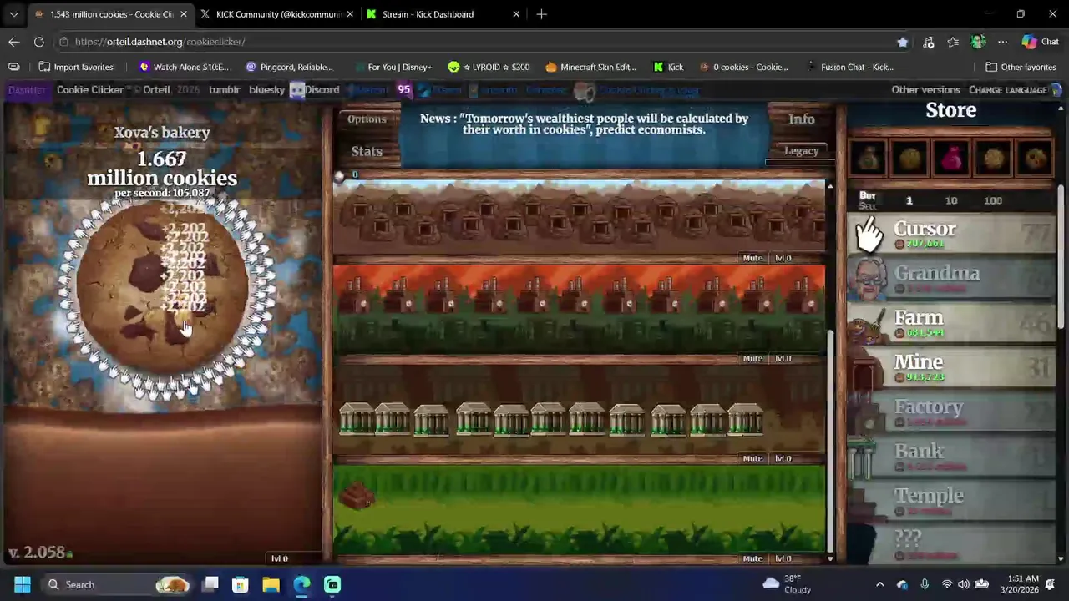The image size is (1069, 601).
Task: Toggle Sell mode in the Store
Action: click(x=868, y=205)
